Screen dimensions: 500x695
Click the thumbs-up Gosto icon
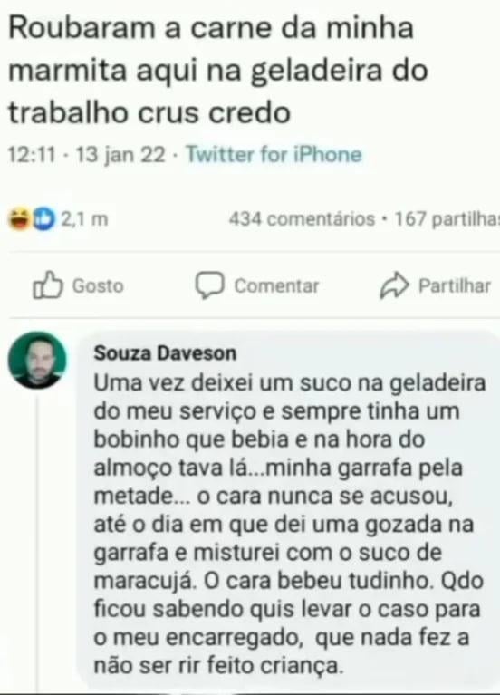[x=47, y=285]
